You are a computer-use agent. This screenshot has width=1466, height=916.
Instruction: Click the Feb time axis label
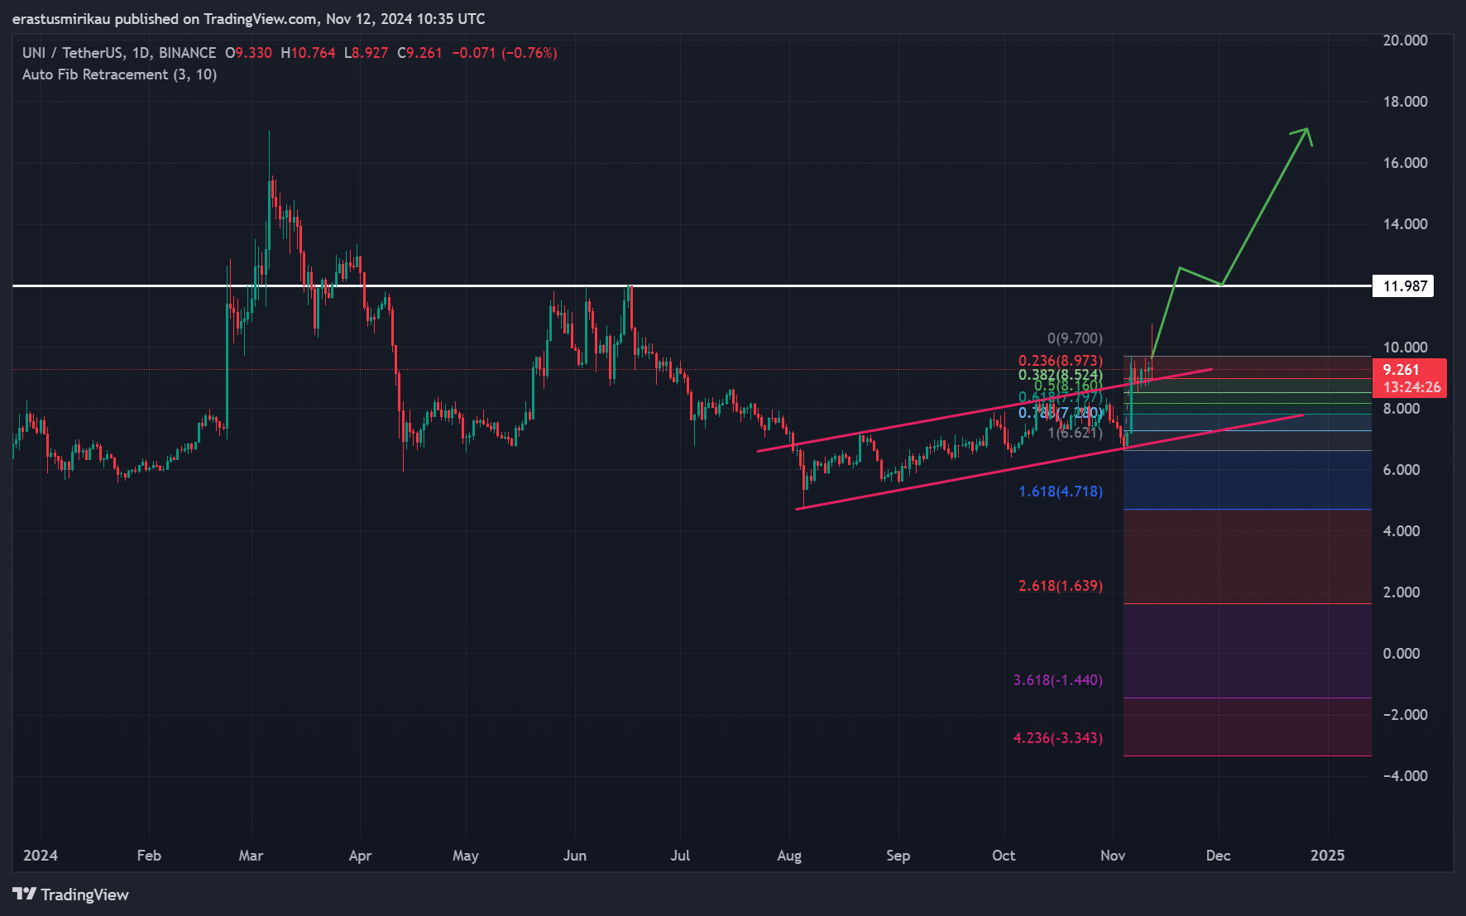point(149,856)
